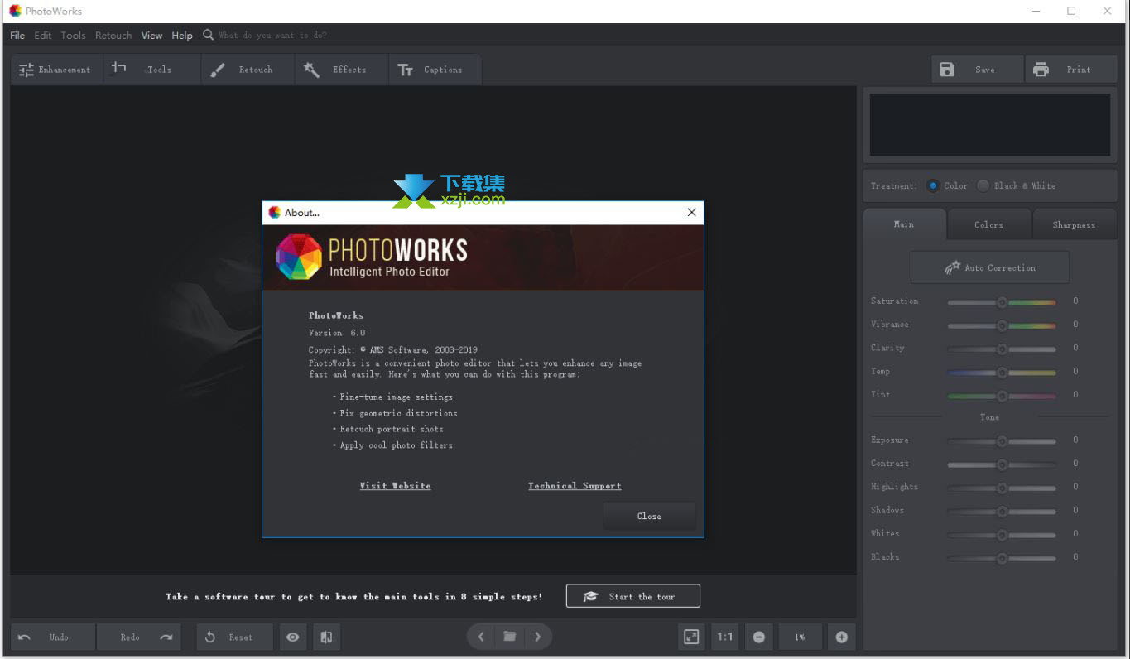Click the fit to screen icon
The width and height of the screenshot is (1130, 659).
point(690,637)
